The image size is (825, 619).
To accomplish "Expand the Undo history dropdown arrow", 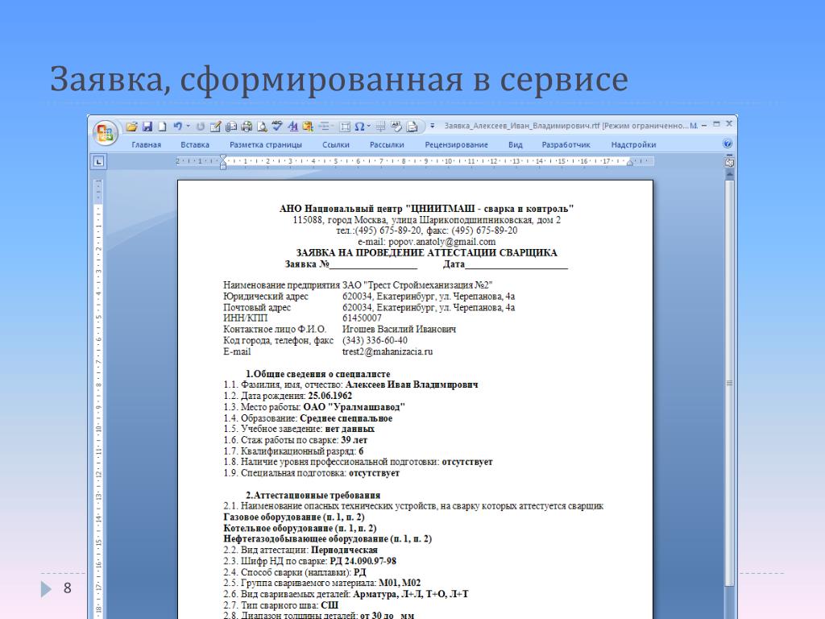I will pos(188,127).
